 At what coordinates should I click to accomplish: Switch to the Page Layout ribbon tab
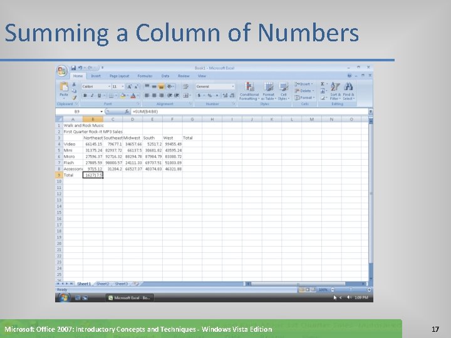120,76
